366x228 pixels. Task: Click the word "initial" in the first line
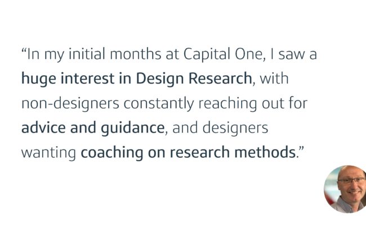tap(87, 54)
